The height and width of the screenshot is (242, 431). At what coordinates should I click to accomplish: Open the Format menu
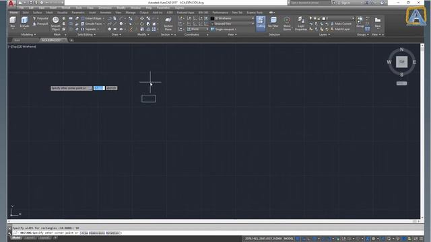click(65, 8)
